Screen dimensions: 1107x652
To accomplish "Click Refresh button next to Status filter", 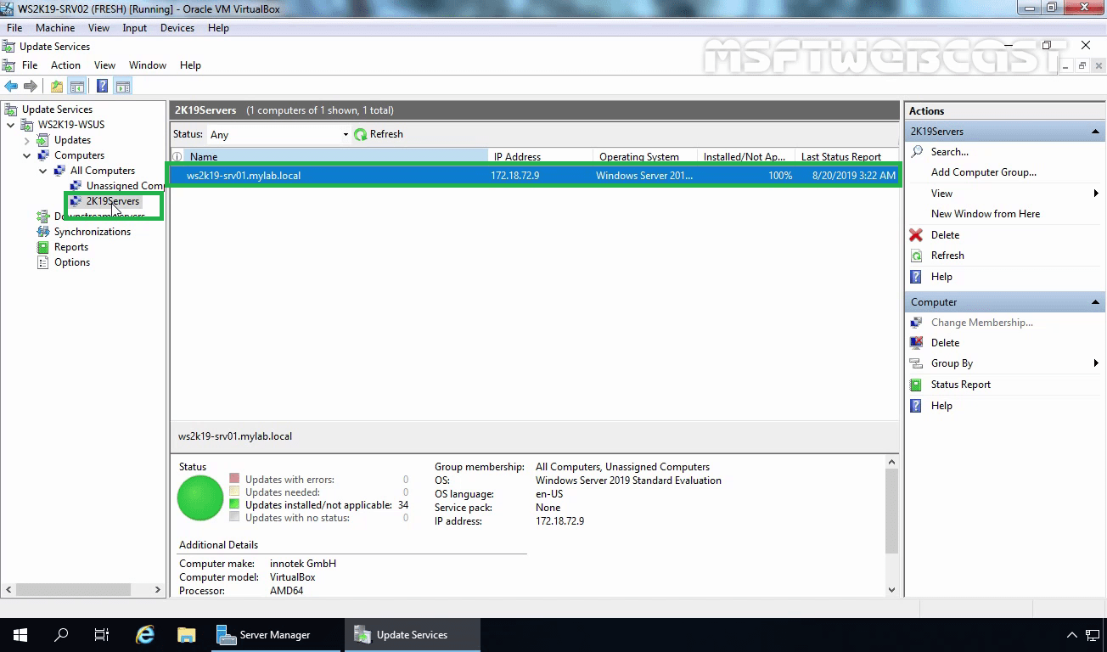I will pos(379,134).
